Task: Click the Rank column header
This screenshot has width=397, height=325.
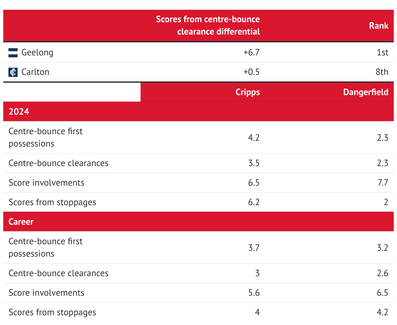Action: (378, 26)
